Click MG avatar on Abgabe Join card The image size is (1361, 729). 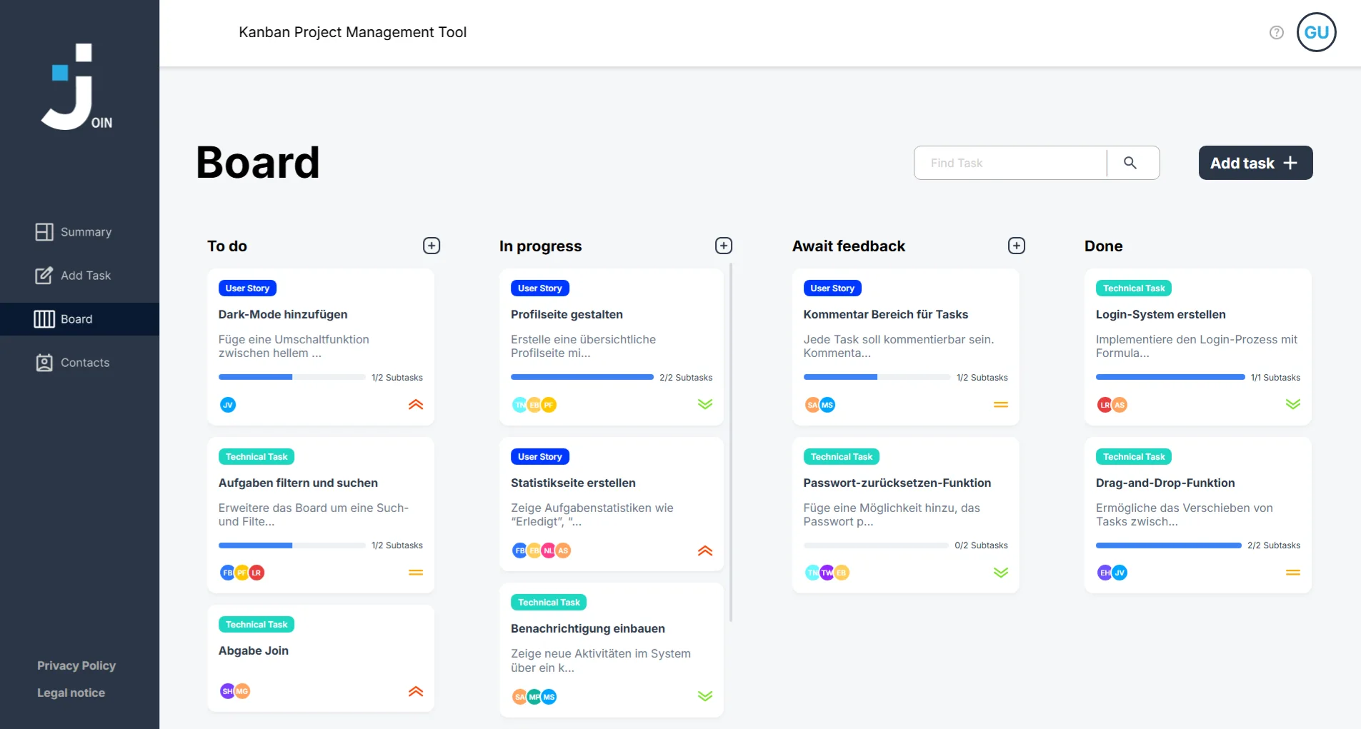point(243,691)
